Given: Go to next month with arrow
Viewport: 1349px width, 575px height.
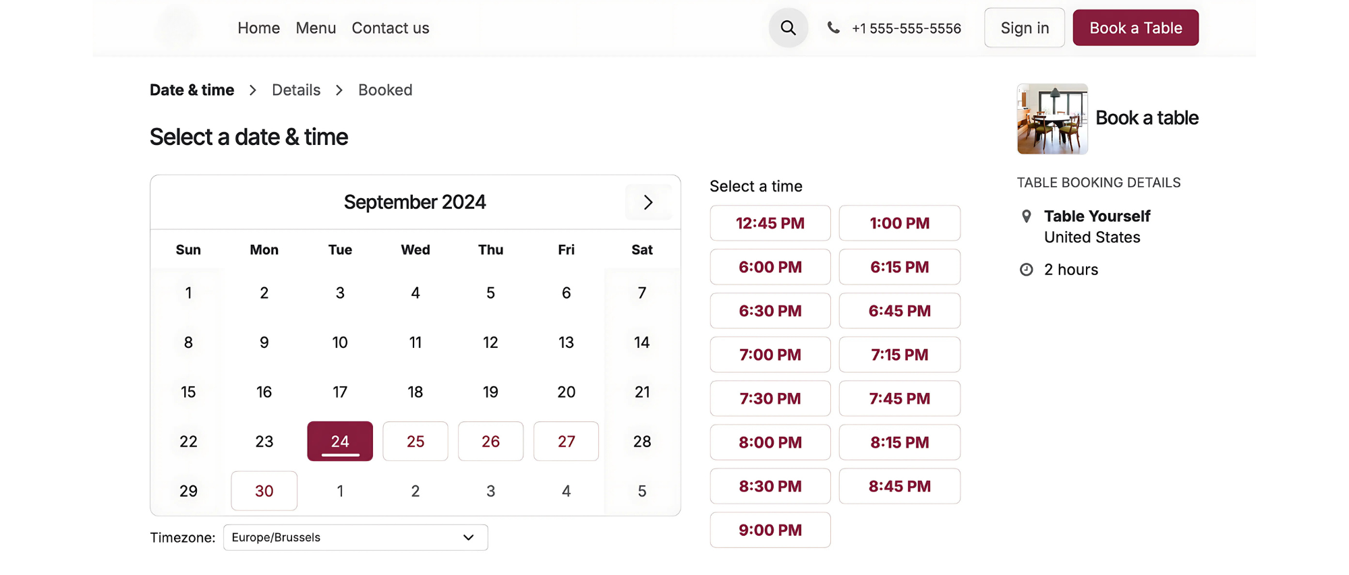Looking at the screenshot, I should 648,202.
